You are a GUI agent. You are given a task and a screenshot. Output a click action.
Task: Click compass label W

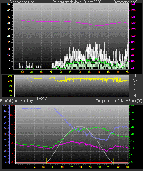click(x=135, y=81)
